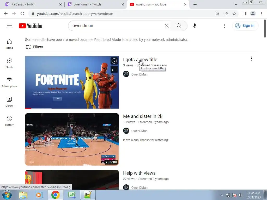Open Subscriptions in the sidebar
This screenshot has width=267, height=200.
point(9,83)
